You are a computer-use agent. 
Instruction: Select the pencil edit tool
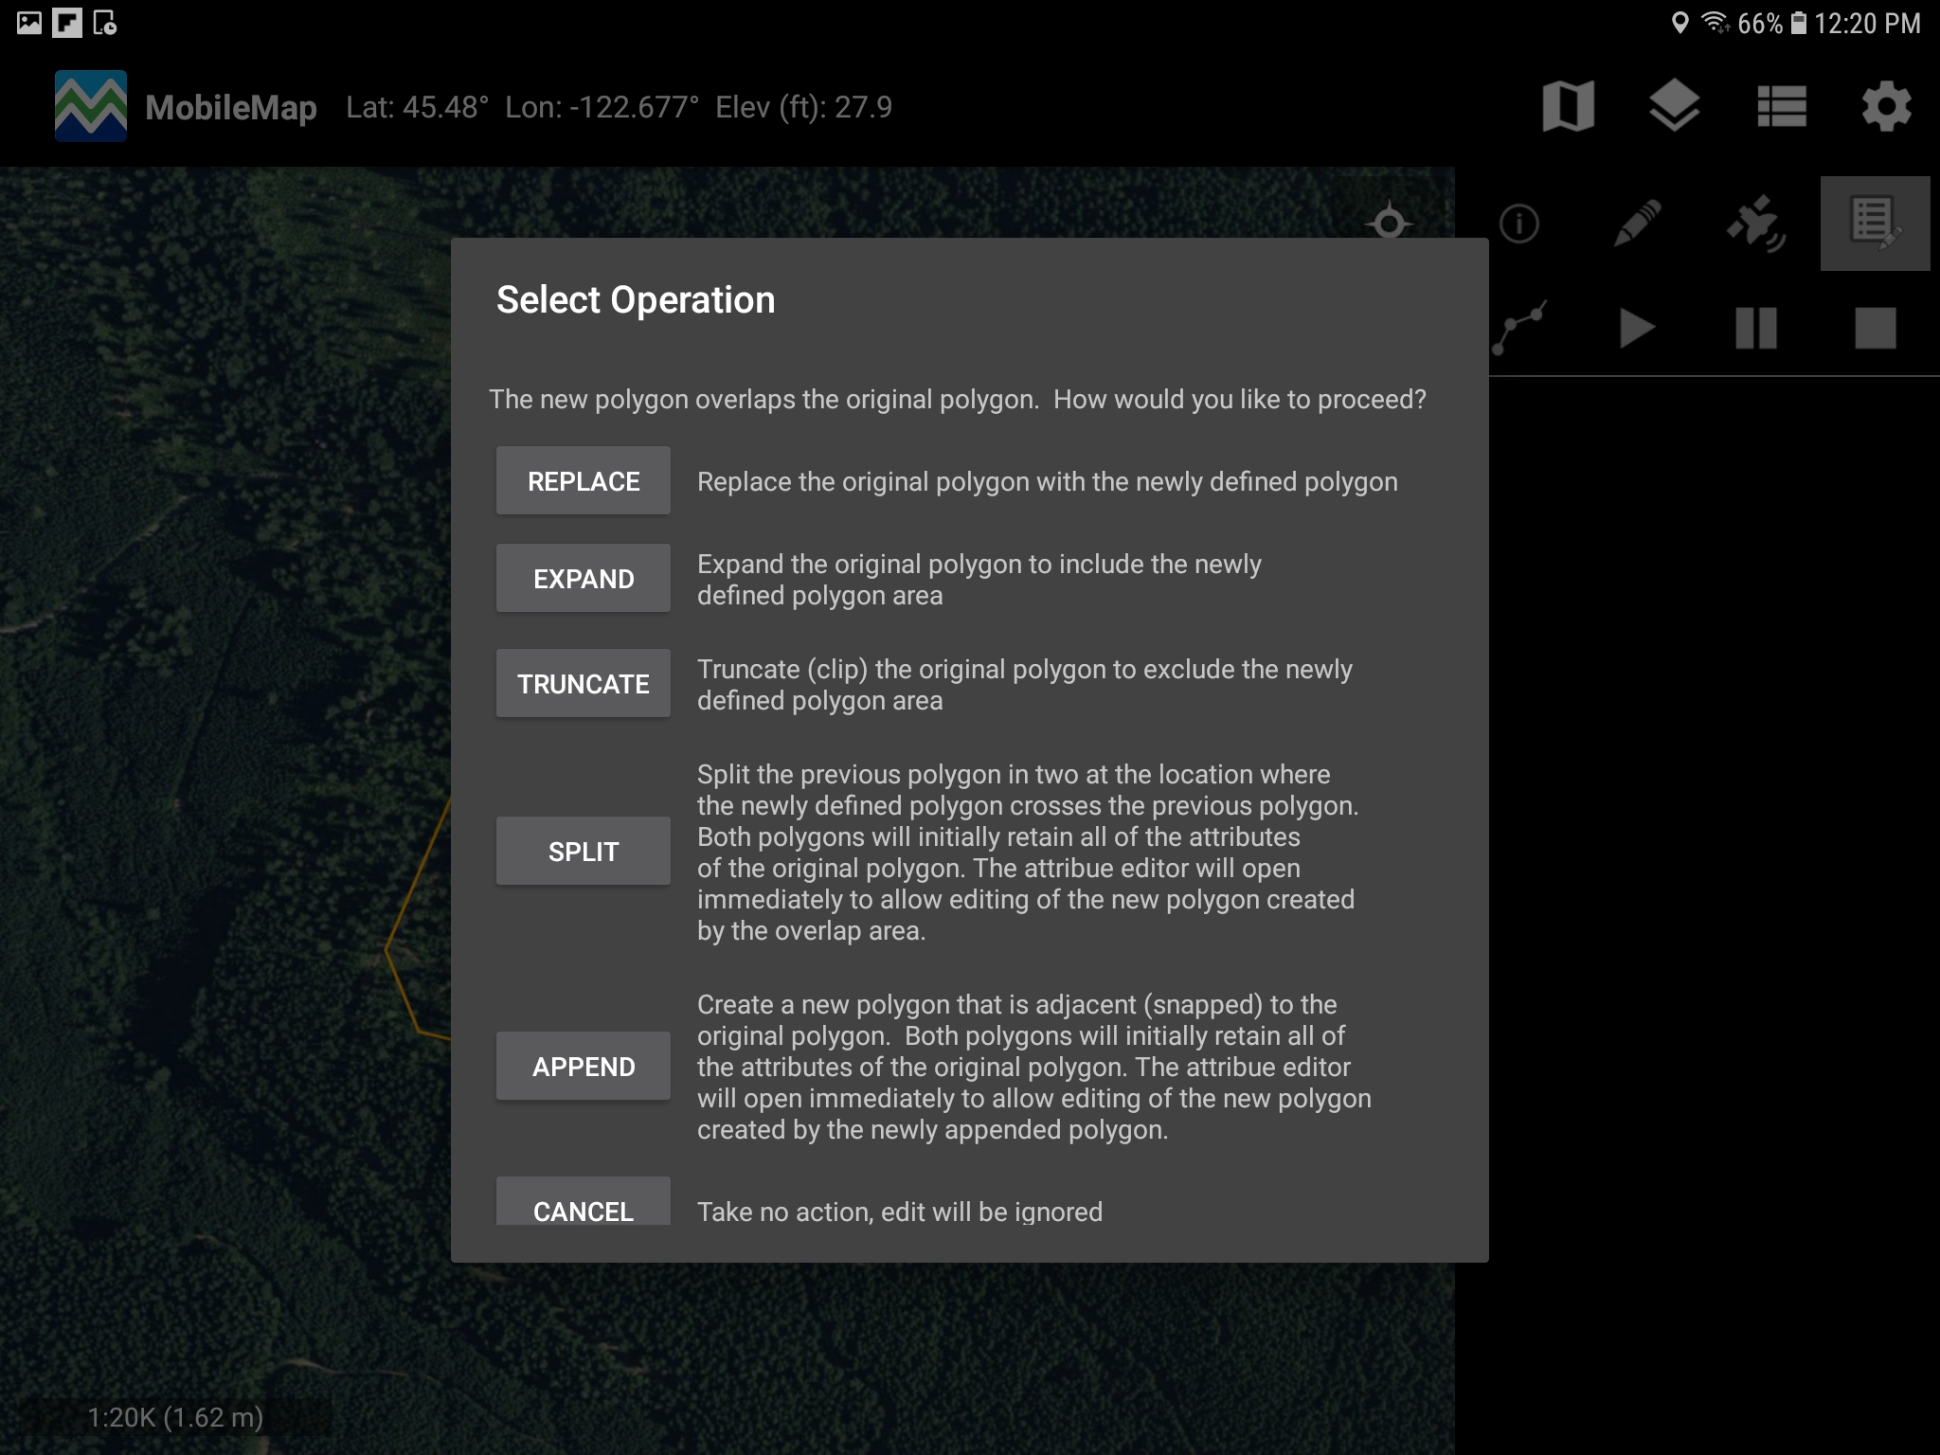coord(1637,225)
